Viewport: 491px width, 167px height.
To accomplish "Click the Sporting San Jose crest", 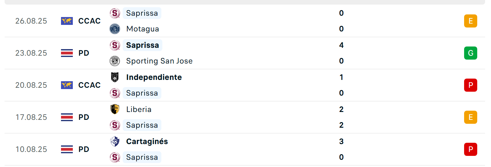I will pyautogui.click(x=115, y=61).
